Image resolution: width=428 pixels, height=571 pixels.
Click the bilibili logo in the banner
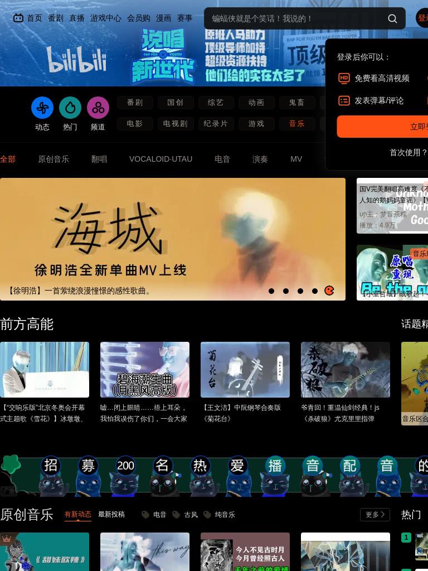[76, 59]
